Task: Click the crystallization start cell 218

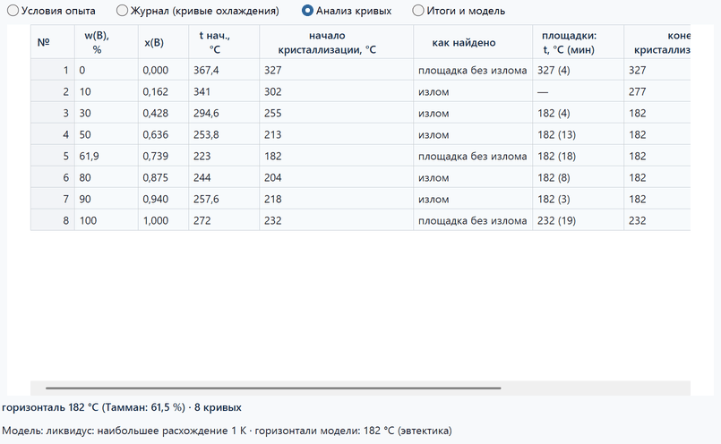Action: click(x=336, y=199)
